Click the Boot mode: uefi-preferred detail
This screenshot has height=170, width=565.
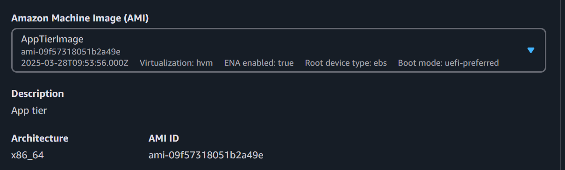449,62
